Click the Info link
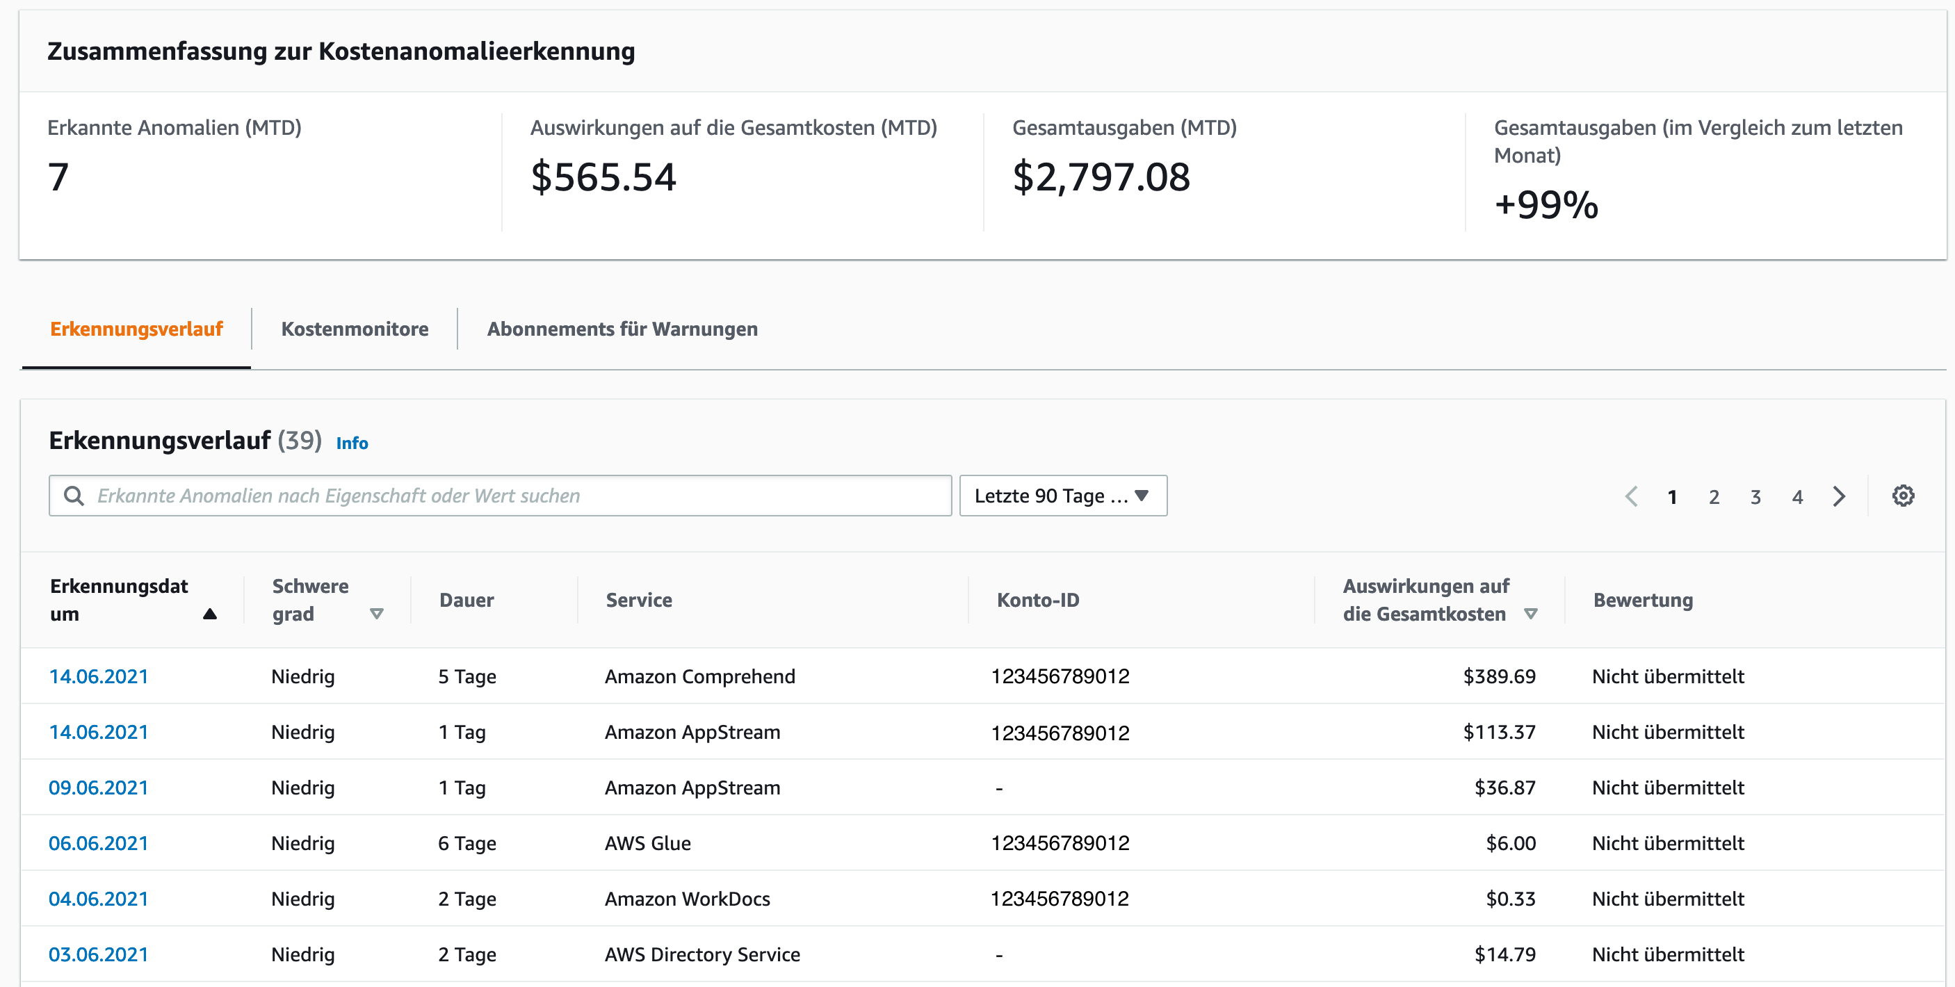1955x987 pixels. pyautogui.click(x=352, y=443)
